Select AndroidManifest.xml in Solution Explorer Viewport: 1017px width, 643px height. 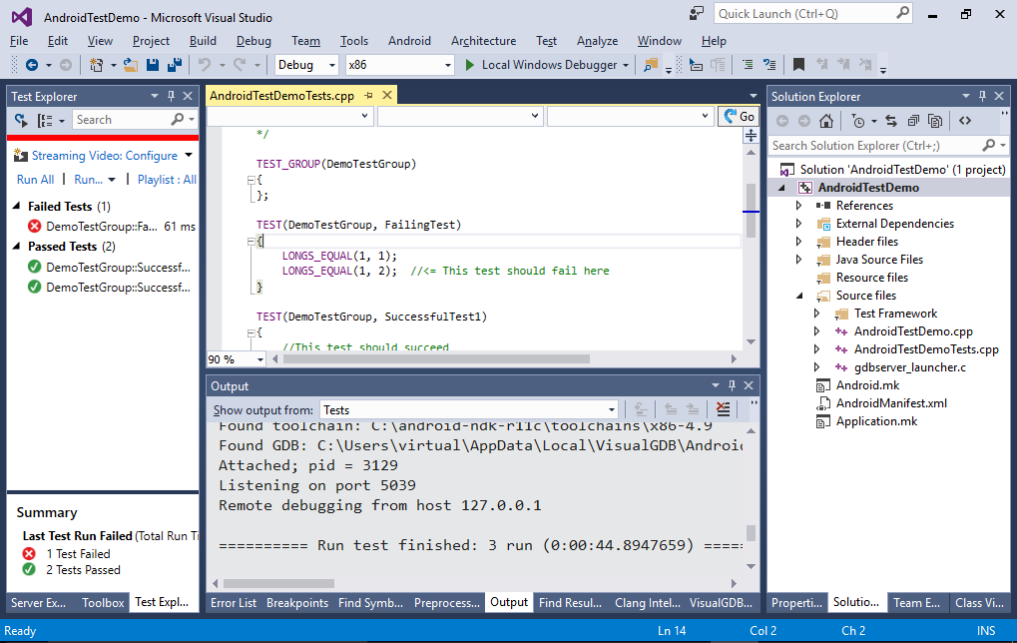tap(891, 403)
